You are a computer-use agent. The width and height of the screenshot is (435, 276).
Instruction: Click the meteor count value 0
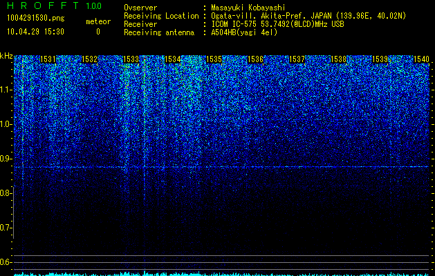pos(98,32)
